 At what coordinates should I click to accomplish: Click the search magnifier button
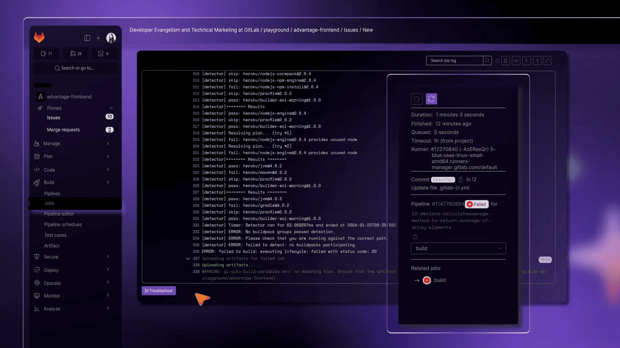(x=487, y=61)
